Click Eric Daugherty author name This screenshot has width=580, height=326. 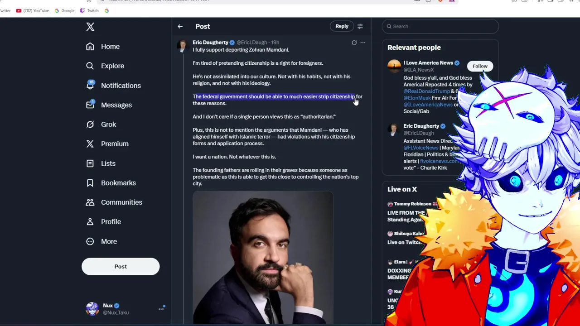[x=210, y=43]
